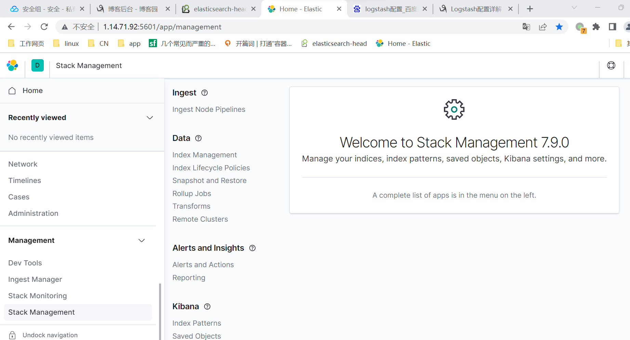Click the Home house icon in sidebar
Viewport: 630px width, 340px height.
point(12,91)
